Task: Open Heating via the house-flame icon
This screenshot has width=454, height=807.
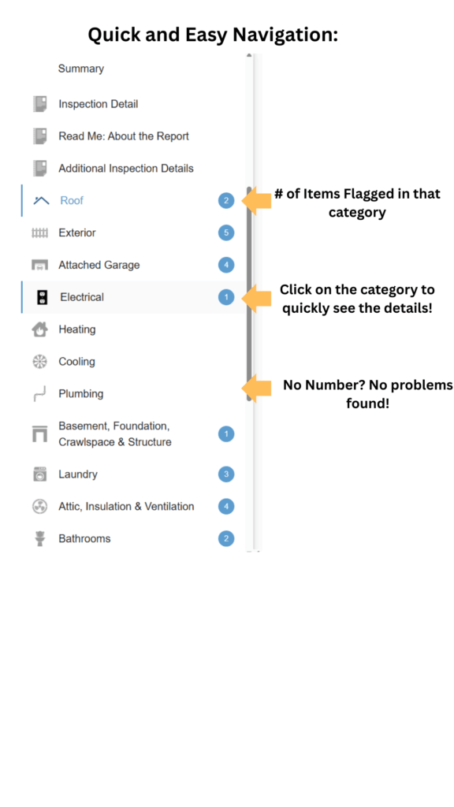Action: tap(39, 329)
